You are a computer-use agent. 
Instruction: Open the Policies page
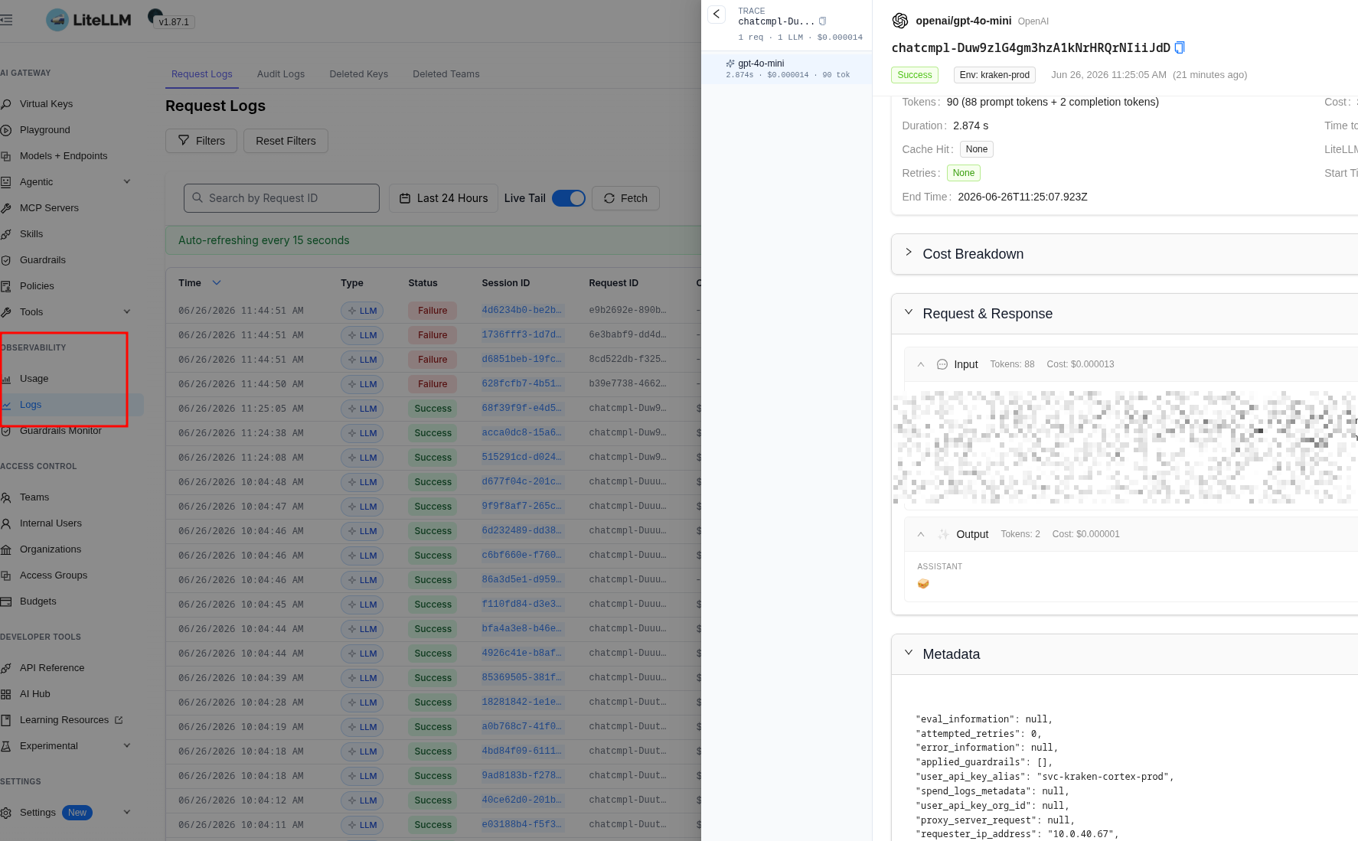[37, 286]
